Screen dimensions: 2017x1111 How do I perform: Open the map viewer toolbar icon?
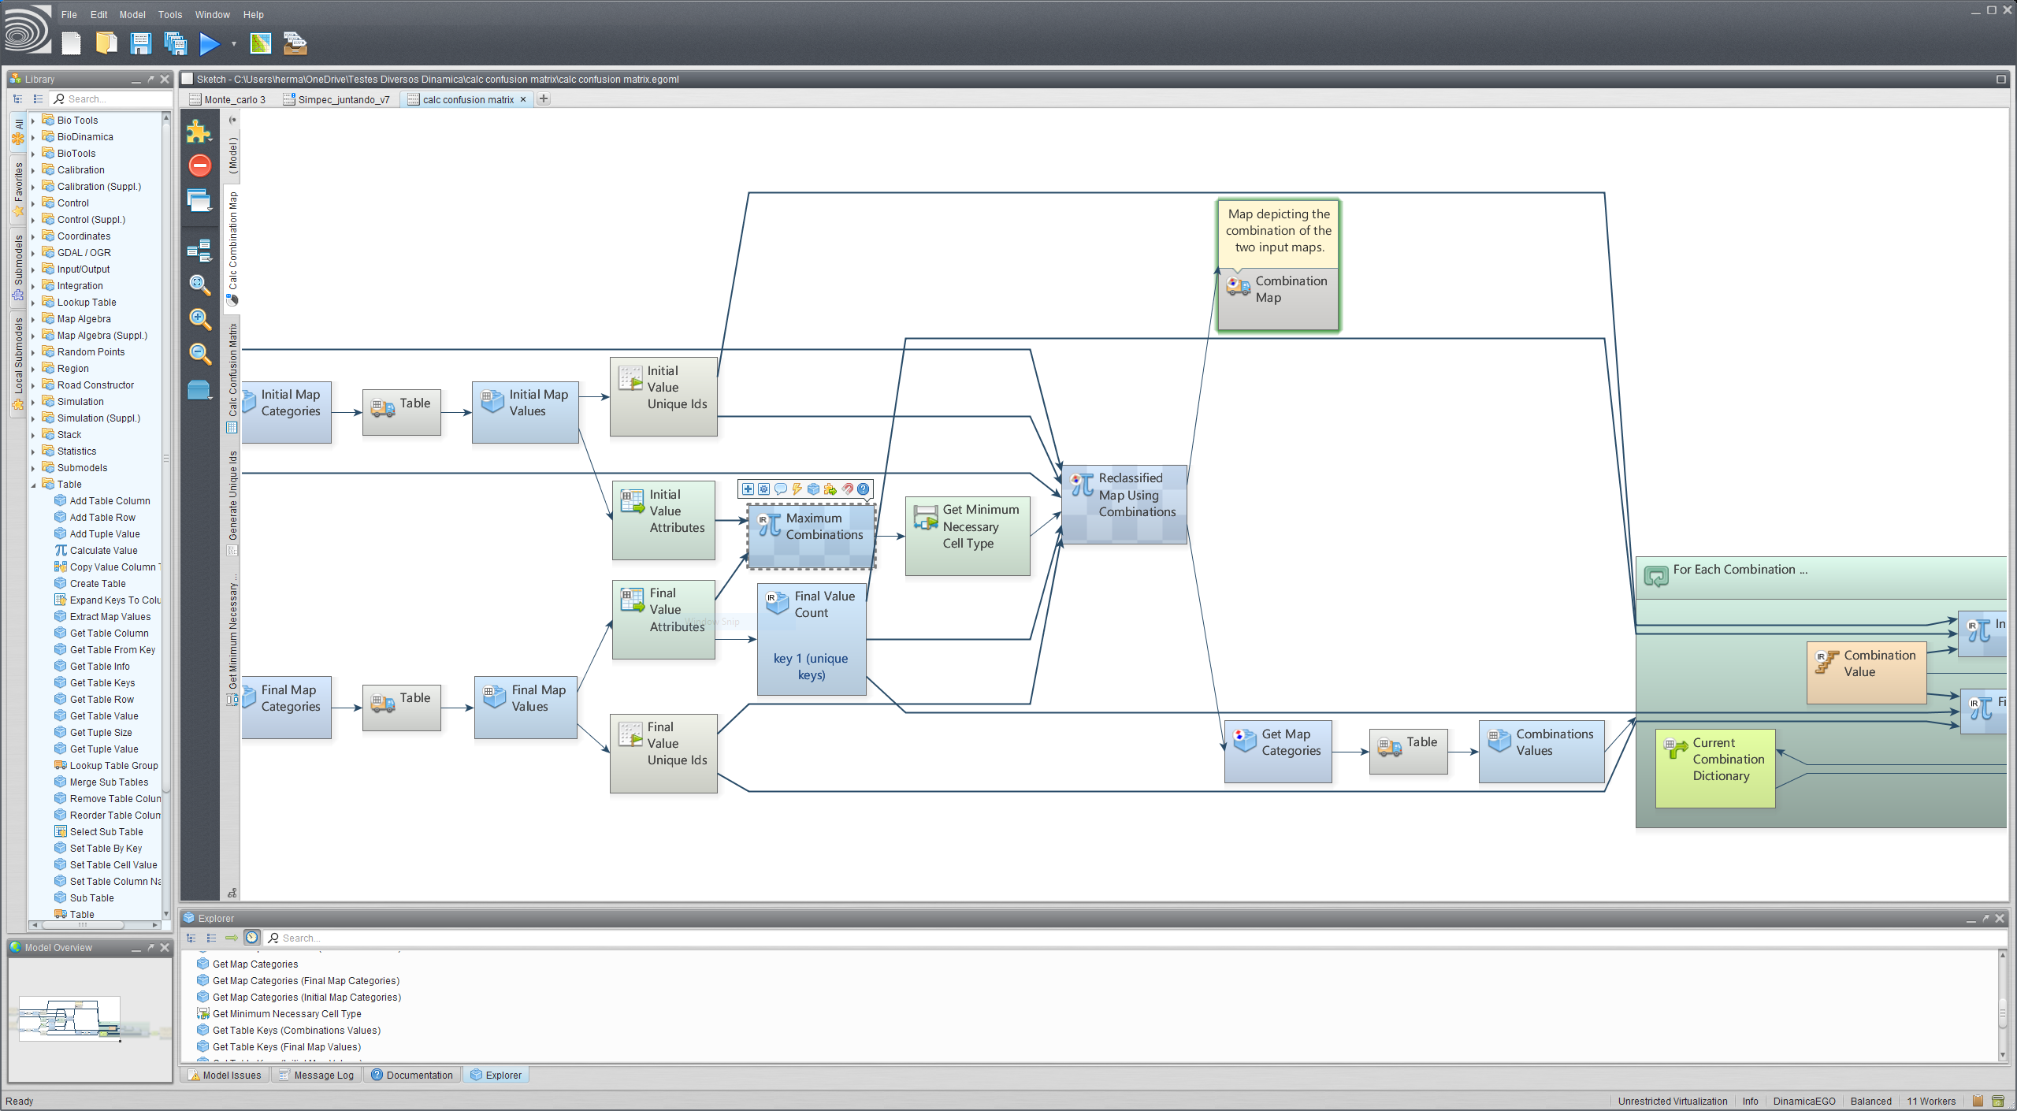pyautogui.click(x=261, y=44)
